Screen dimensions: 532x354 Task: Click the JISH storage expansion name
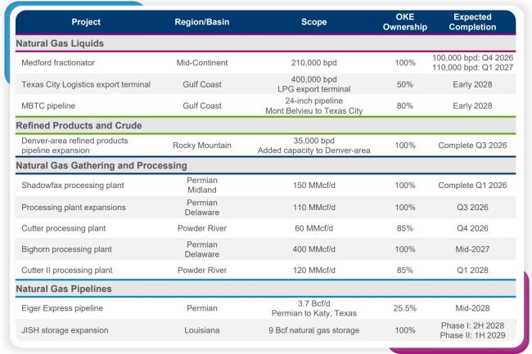point(65,330)
